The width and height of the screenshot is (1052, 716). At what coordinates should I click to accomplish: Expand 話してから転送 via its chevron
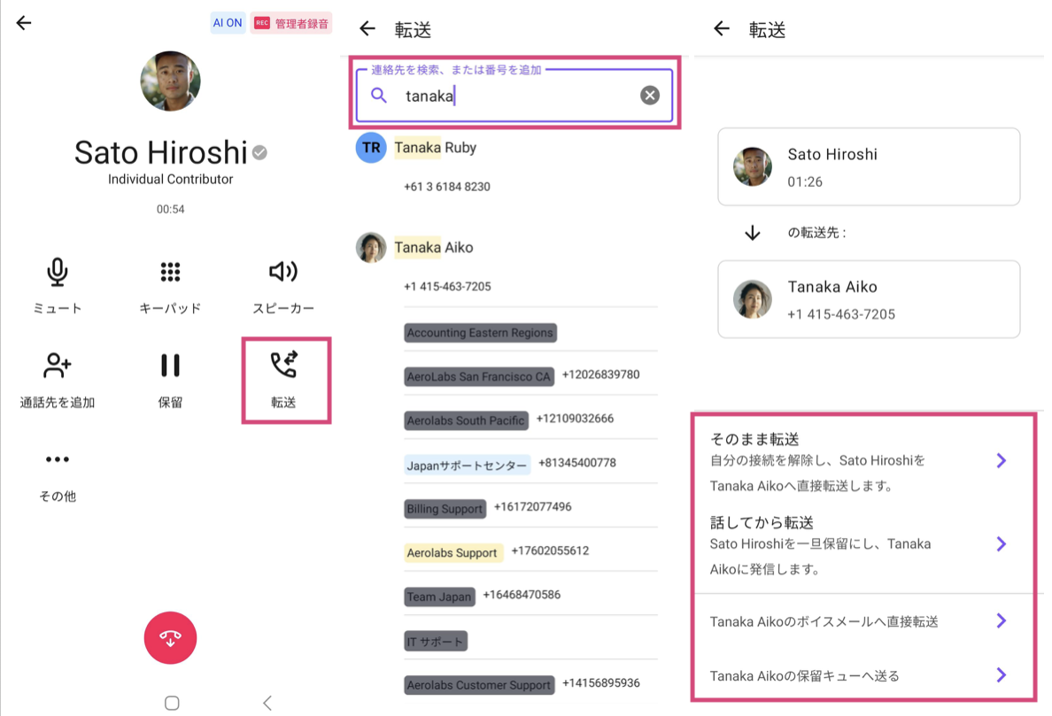(x=1002, y=543)
